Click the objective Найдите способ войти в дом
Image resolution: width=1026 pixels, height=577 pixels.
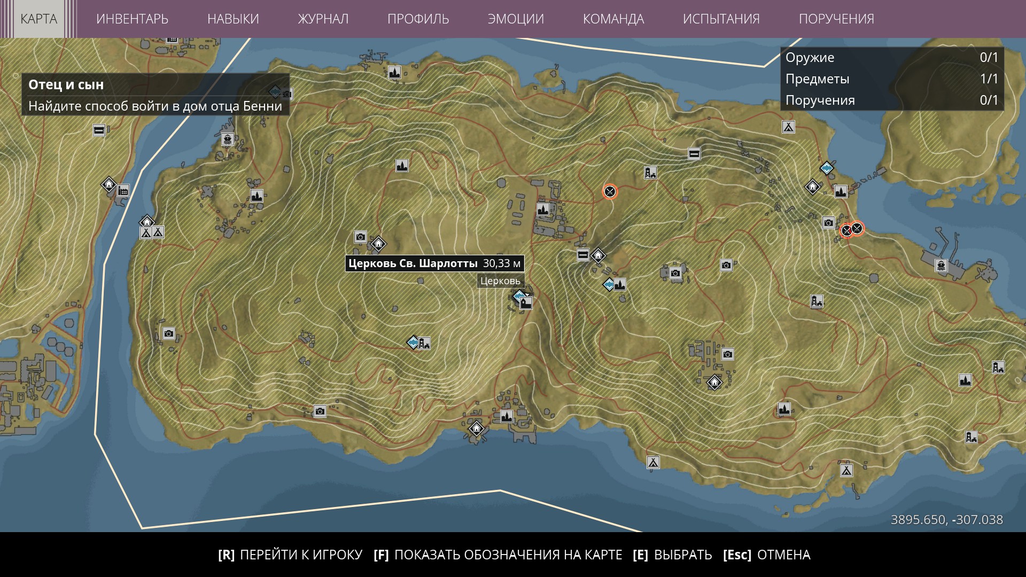pos(155,106)
